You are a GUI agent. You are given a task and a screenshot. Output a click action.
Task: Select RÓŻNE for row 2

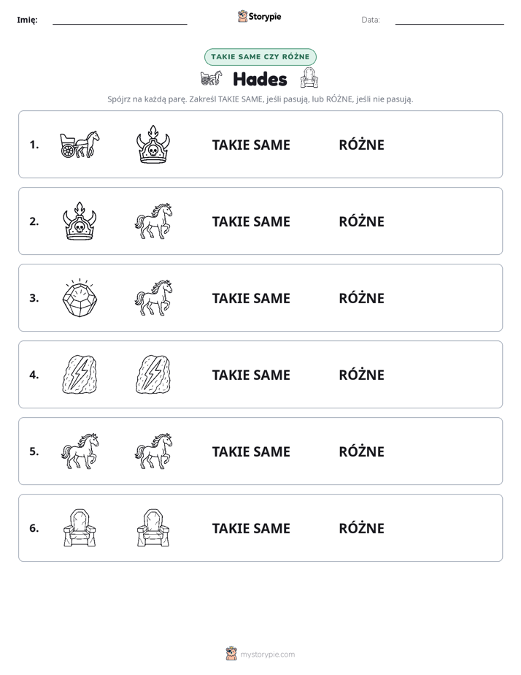(361, 221)
